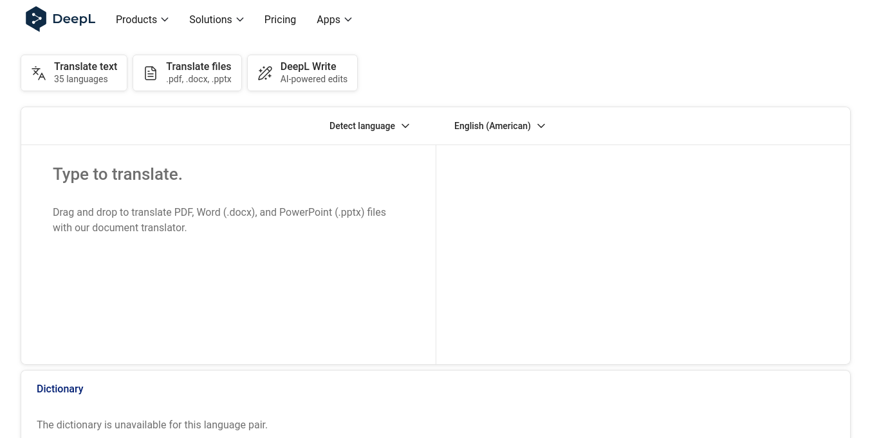Click the Dictionary heading link
Image resolution: width=879 pixels, height=438 pixels.
click(60, 389)
